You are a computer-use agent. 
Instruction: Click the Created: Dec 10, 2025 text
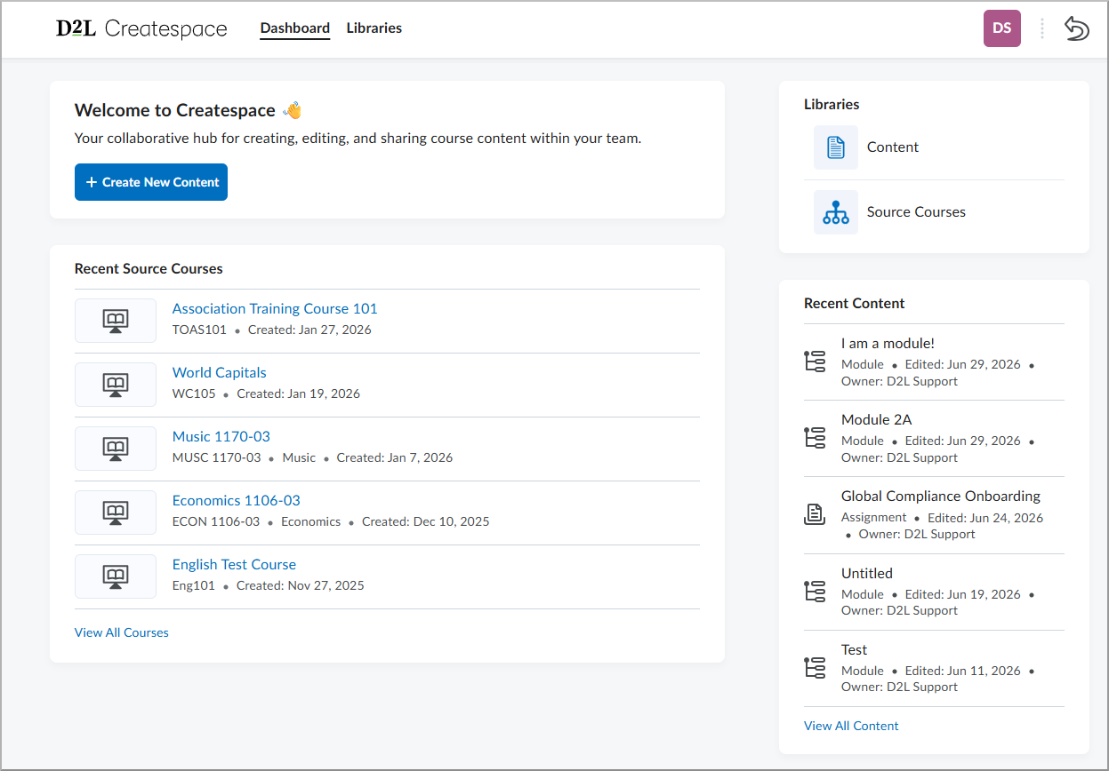tap(426, 521)
